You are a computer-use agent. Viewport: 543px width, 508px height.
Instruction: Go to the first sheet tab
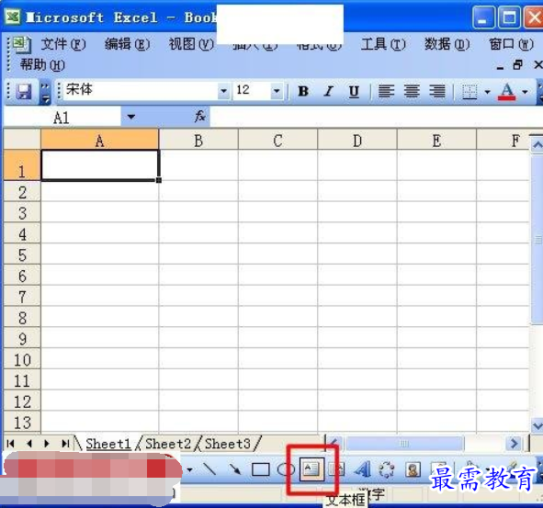[11, 444]
